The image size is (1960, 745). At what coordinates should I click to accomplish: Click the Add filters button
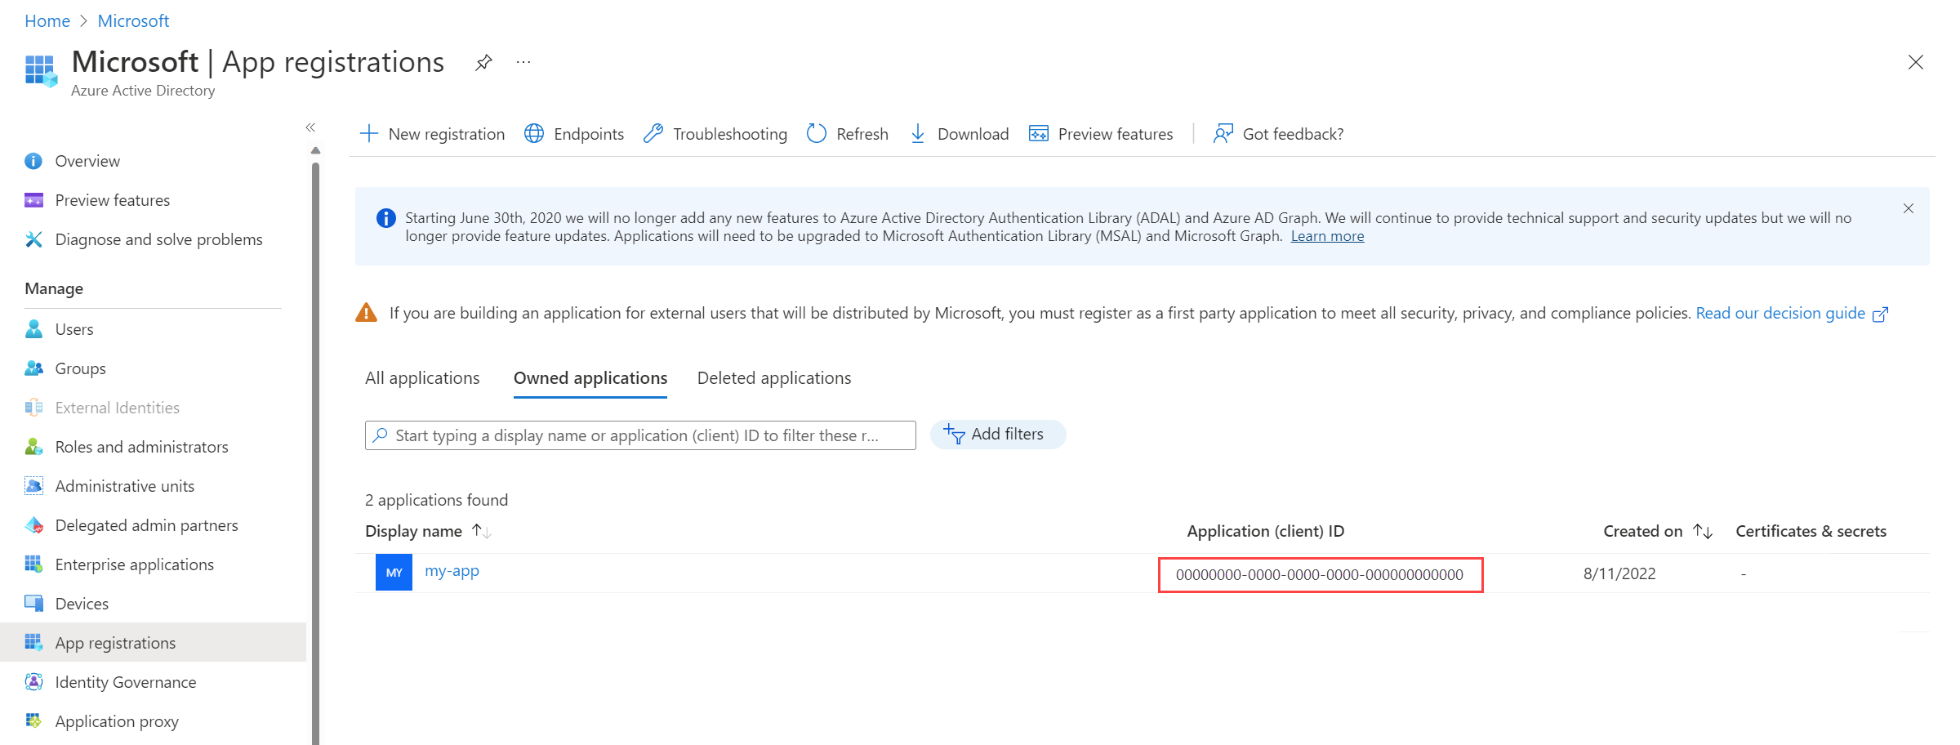(x=998, y=435)
